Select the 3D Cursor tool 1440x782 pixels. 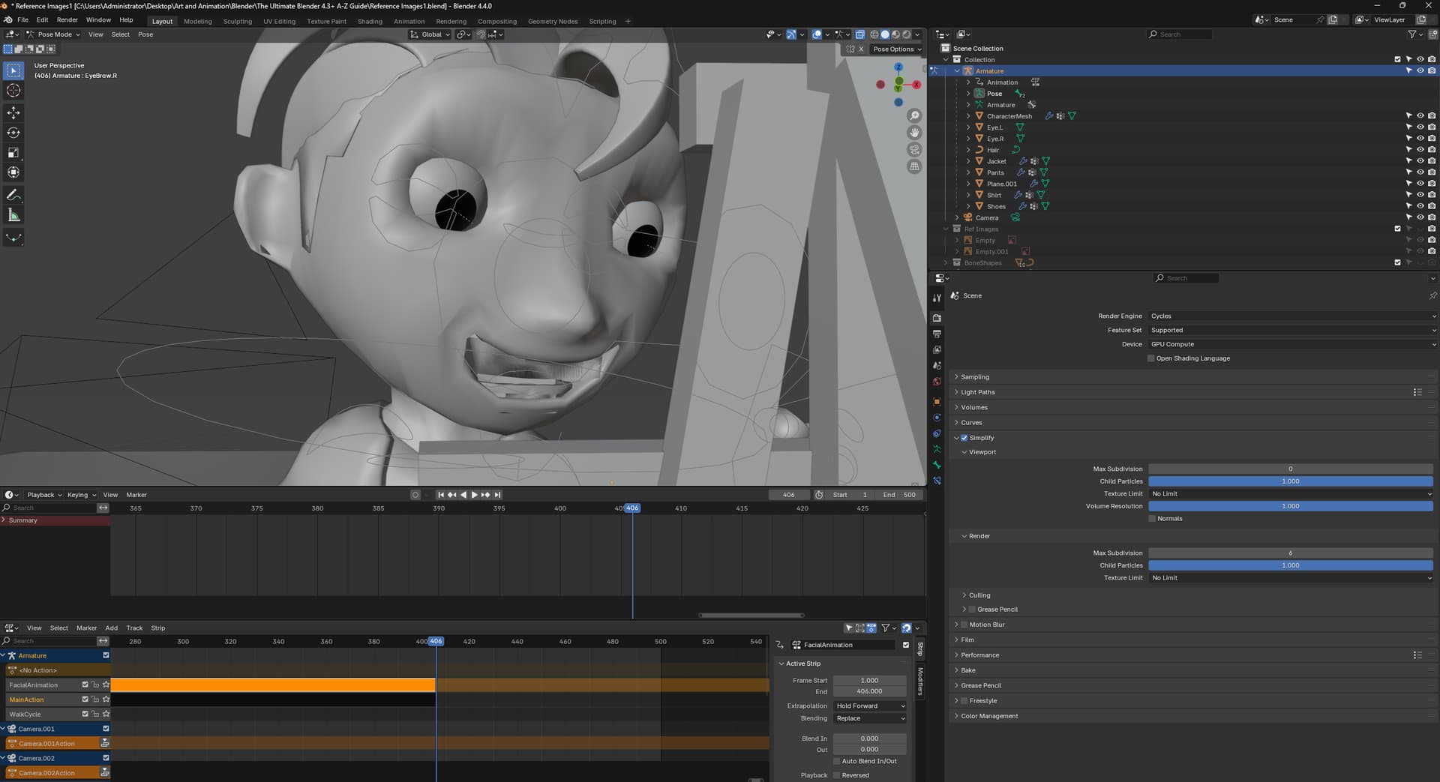(x=13, y=91)
